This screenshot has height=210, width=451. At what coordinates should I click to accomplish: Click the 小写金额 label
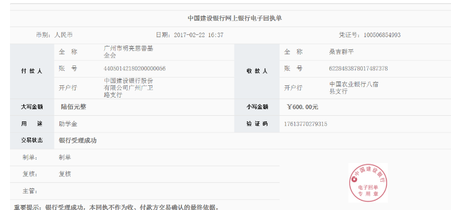(x=257, y=107)
